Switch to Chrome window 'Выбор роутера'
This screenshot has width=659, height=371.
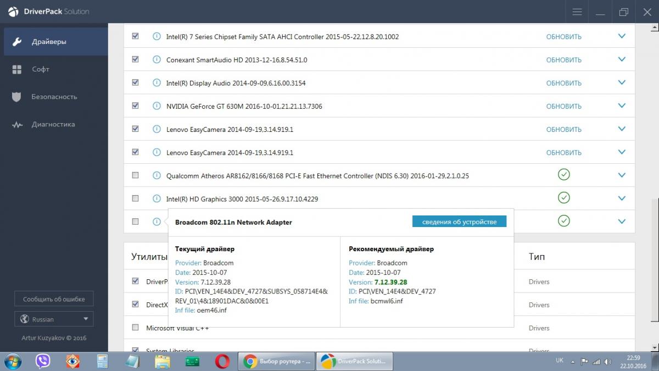[x=277, y=362]
